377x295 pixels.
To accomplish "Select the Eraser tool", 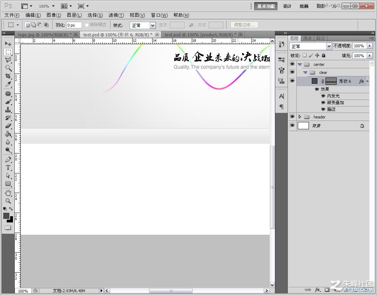I will click(x=8, y=126).
